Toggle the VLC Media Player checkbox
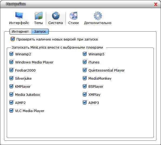The width and height of the screenshot is (161, 145). [x=11, y=110]
